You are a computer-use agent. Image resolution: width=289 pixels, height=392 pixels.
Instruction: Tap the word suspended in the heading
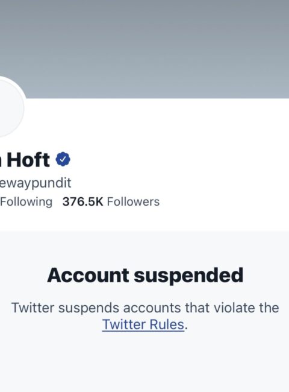click(x=188, y=276)
